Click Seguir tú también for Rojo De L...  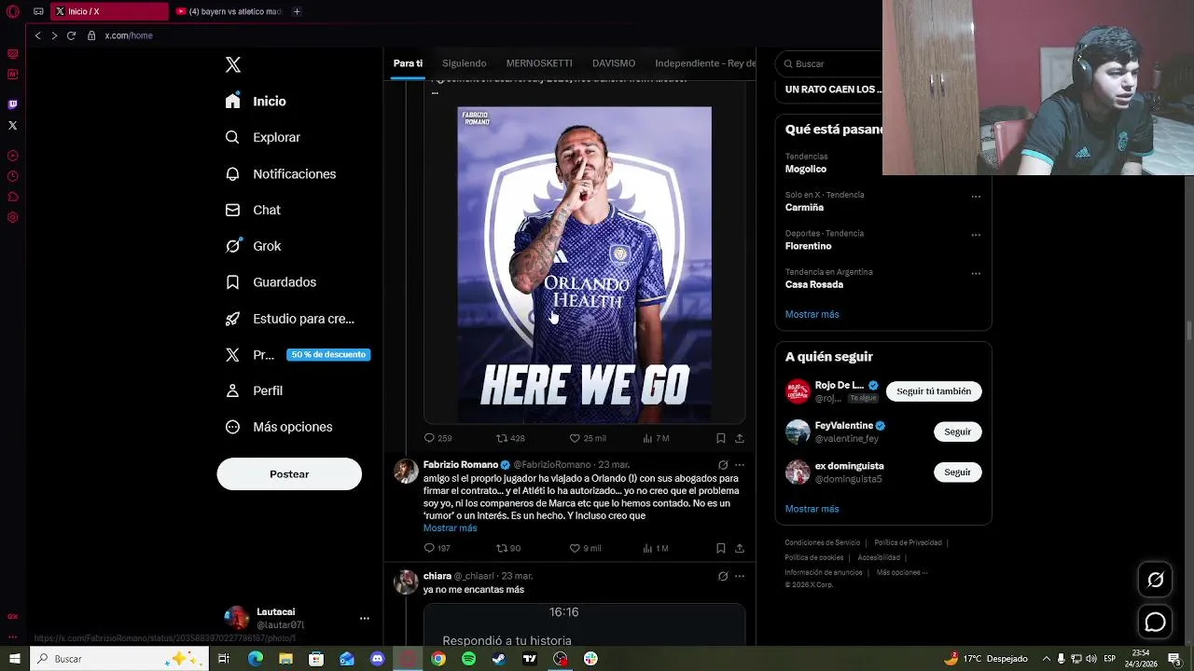coord(934,391)
